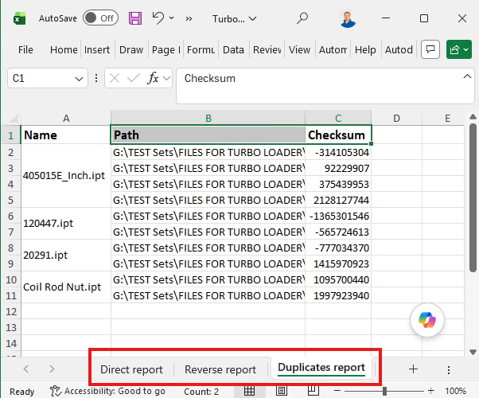This screenshot has height=398, width=479.
Task: Click the Save floppy disk icon
Action: pyautogui.click(x=135, y=18)
